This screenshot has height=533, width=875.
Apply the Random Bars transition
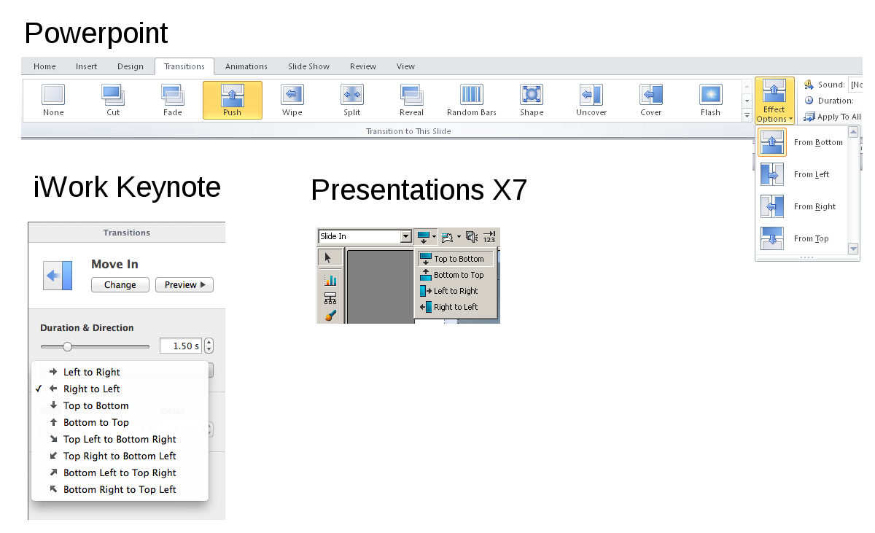point(471,96)
